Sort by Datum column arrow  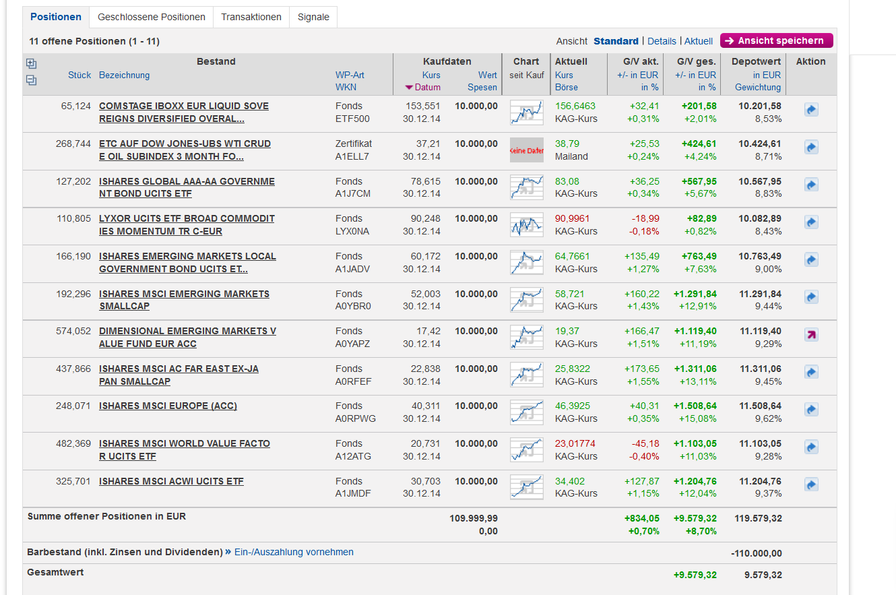(x=409, y=88)
